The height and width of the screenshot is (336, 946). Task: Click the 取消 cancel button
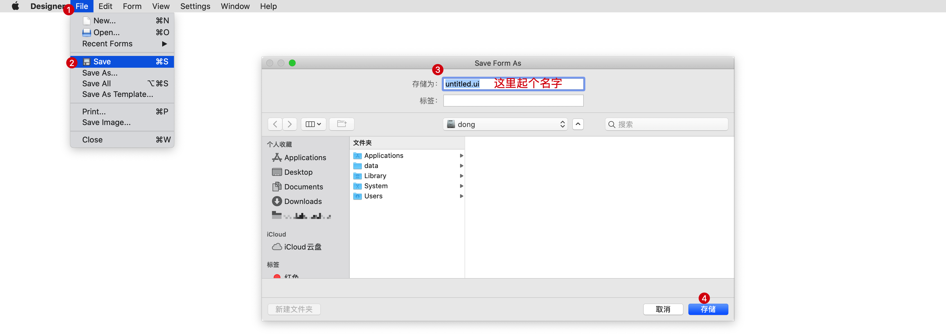[663, 309]
